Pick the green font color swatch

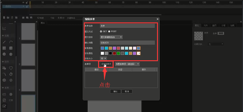coord(118,53)
